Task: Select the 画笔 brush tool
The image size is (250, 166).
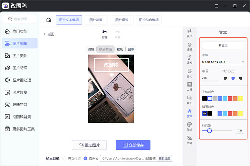Action: click(x=189, y=140)
